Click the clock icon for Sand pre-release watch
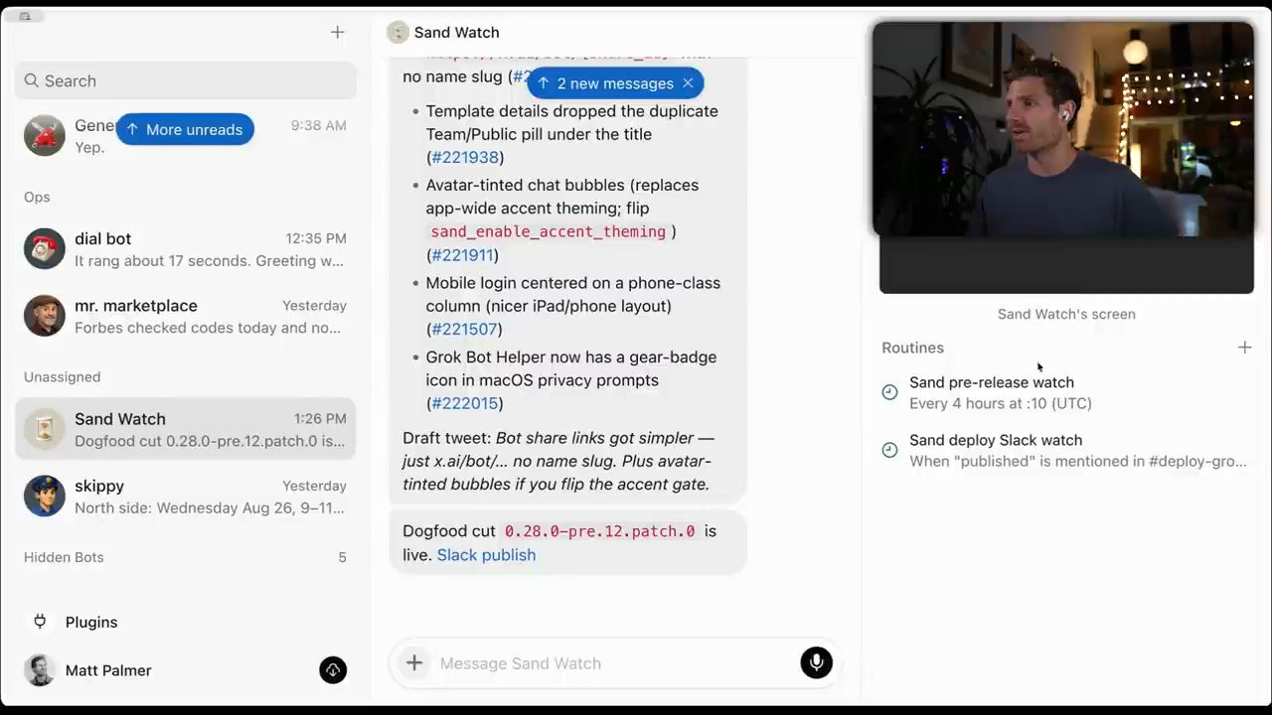This screenshot has width=1272, height=715. click(889, 392)
